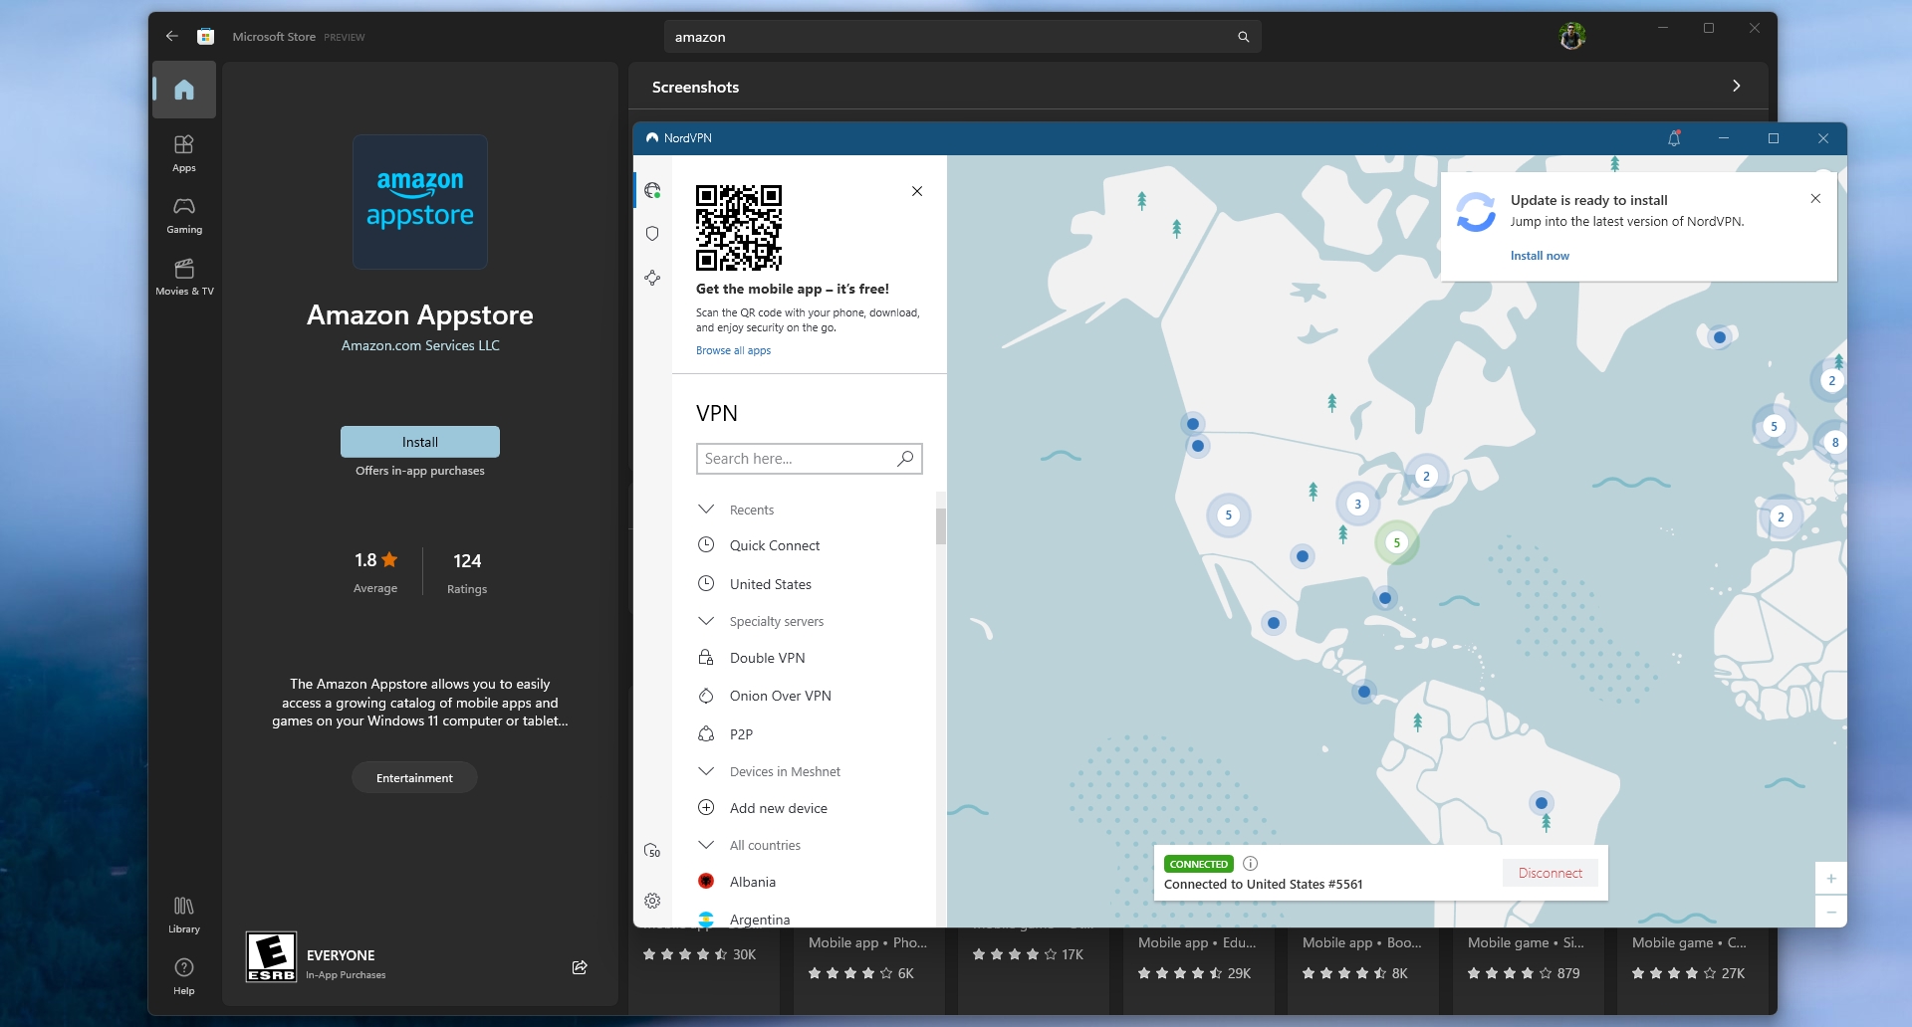Go back in Microsoft Store

click(172, 37)
